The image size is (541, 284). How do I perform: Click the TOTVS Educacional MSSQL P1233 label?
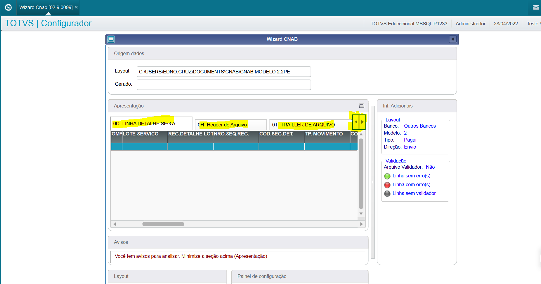click(x=409, y=24)
